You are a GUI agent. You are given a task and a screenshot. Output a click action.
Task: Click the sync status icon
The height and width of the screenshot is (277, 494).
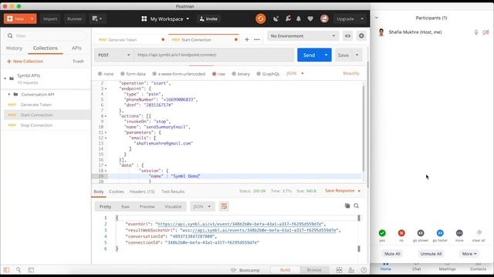coord(261,18)
